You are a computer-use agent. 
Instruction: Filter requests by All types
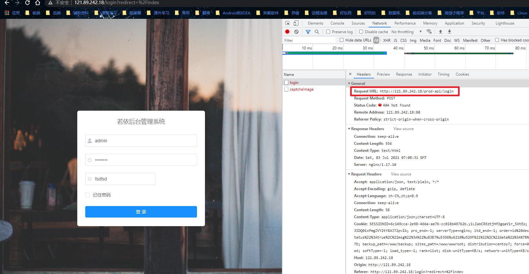point(376,40)
